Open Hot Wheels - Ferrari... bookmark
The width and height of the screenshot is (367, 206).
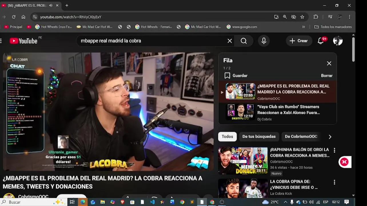tap(153, 27)
